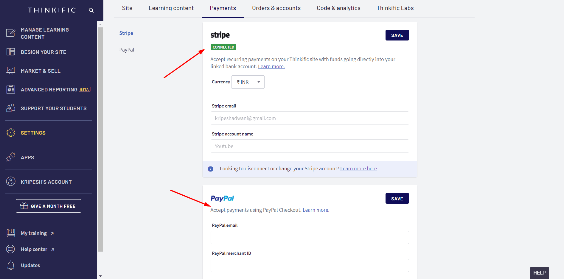The image size is (564, 279).
Task: Click the search magnifier icon
Action: pyautogui.click(x=91, y=10)
